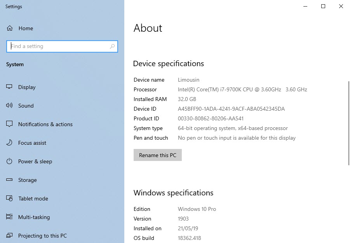
Task: Click the Display monitor icon
Action: [9, 87]
